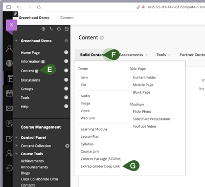Open Achievements under Course Tools
This screenshot has width=205, height=187.
(32, 161)
